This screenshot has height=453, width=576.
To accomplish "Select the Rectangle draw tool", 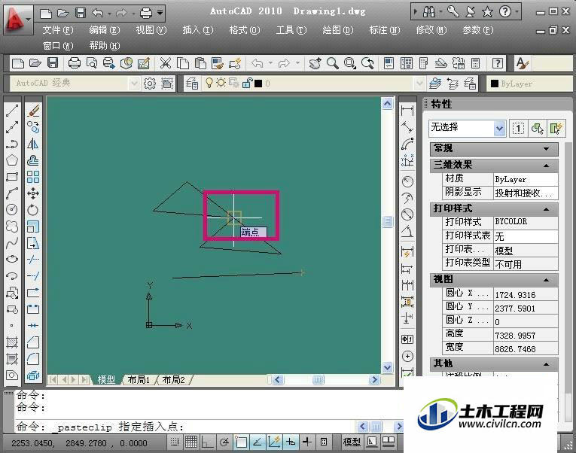I will click(x=12, y=177).
